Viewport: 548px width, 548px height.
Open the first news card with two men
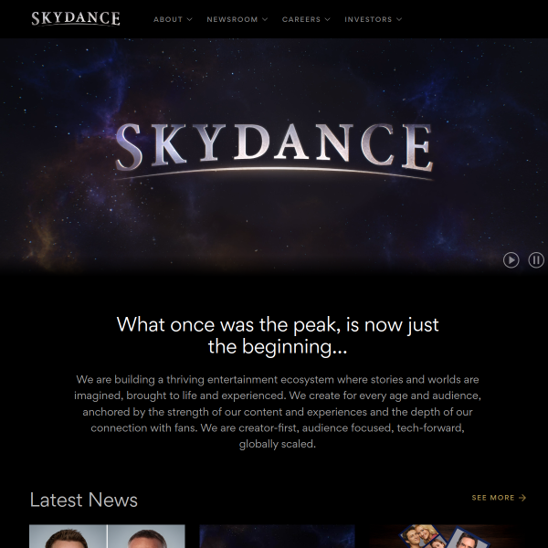pyautogui.click(x=107, y=536)
